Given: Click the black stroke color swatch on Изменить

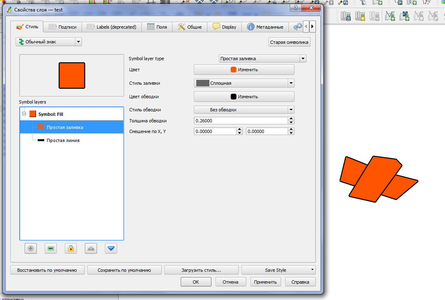Looking at the screenshot, I should pos(234,97).
